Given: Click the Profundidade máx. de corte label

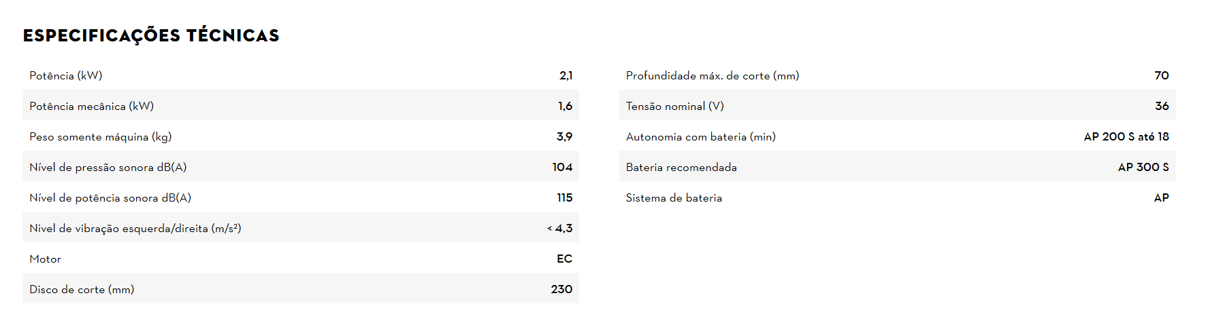Looking at the screenshot, I should click(x=712, y=75).
